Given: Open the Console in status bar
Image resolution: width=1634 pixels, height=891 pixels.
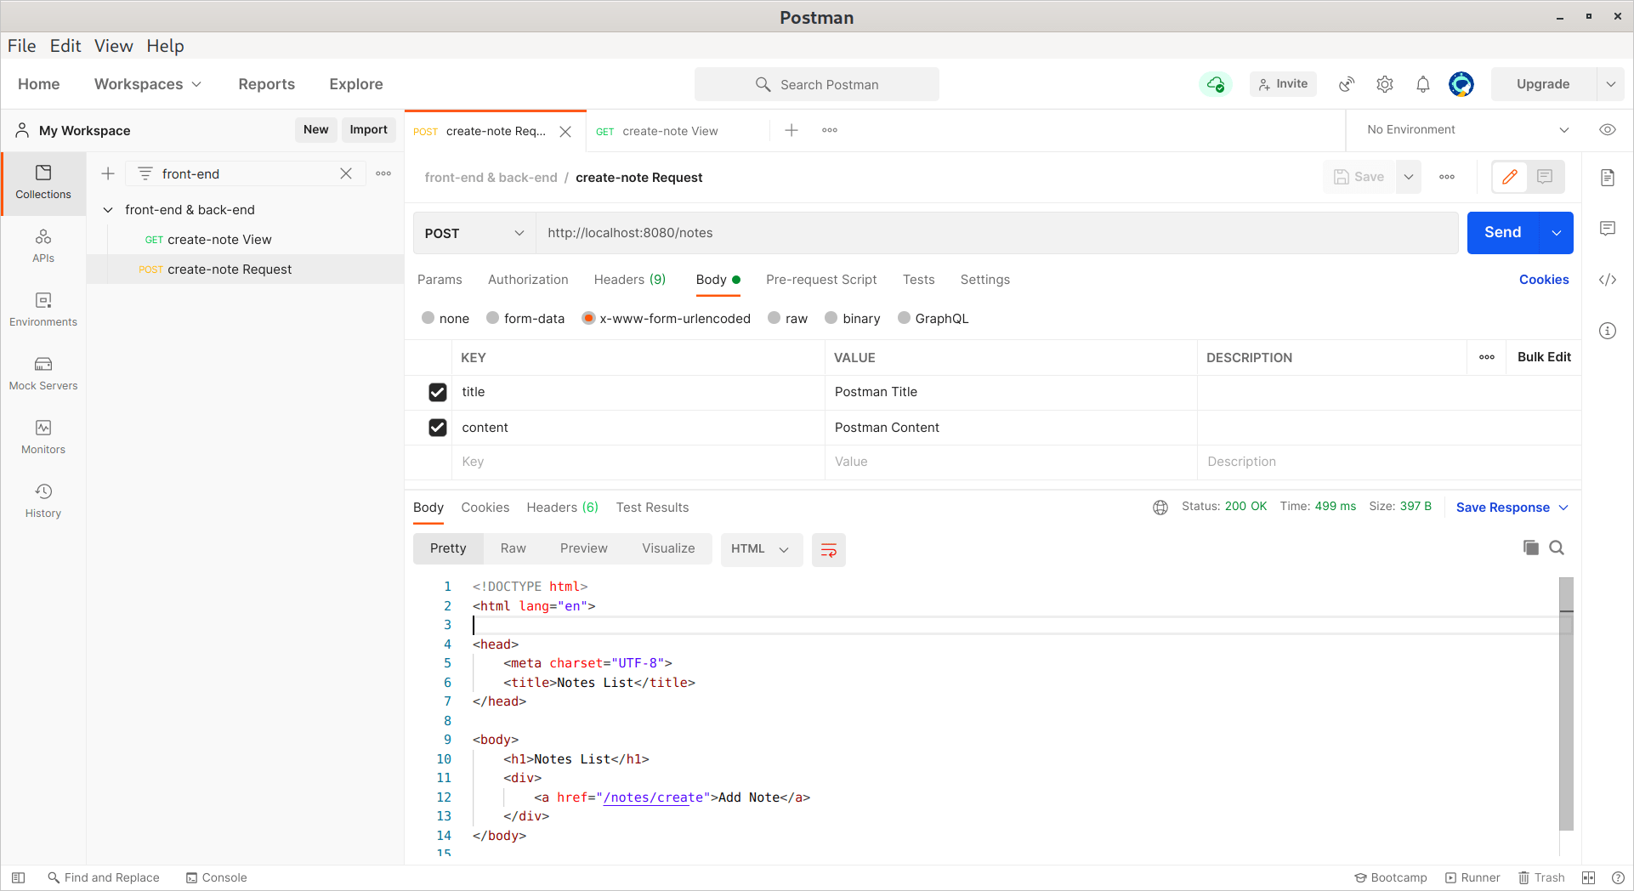Looking at the screenshot, I should point(217,877).
